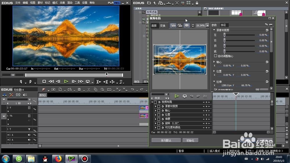Switch to 3D mode in the Video Layout dialog

click(180, 26)
